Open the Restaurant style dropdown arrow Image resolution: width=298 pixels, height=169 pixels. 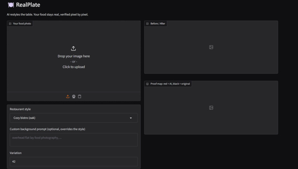(x=131, y=118)
